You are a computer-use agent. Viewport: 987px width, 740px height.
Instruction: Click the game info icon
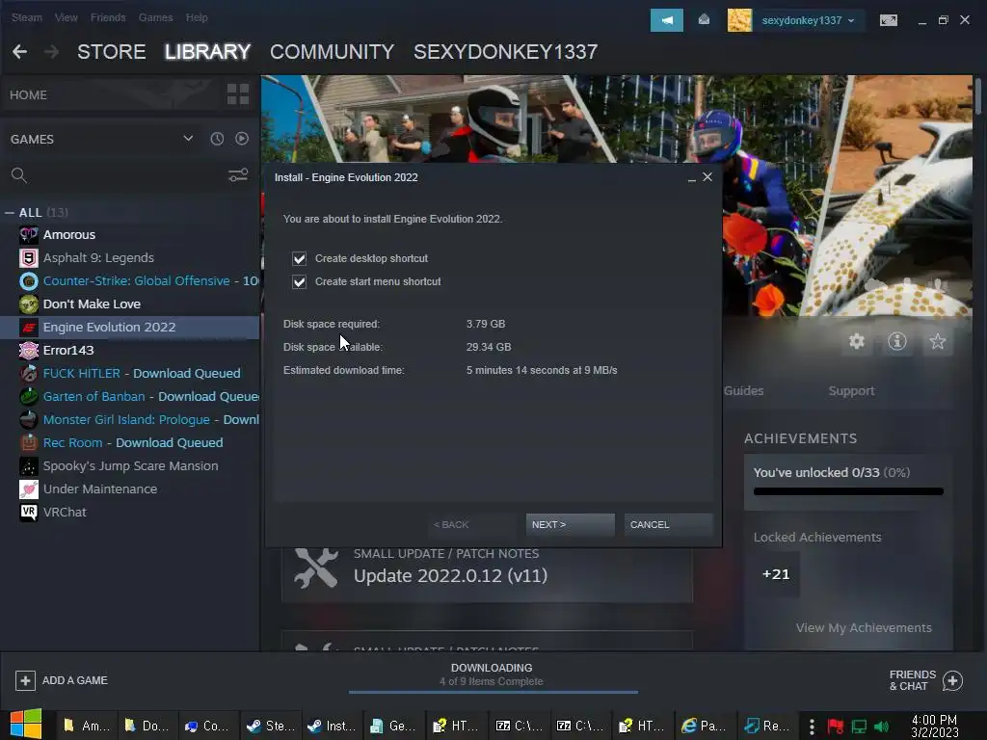pyautogui.click(x=897, y=342)
